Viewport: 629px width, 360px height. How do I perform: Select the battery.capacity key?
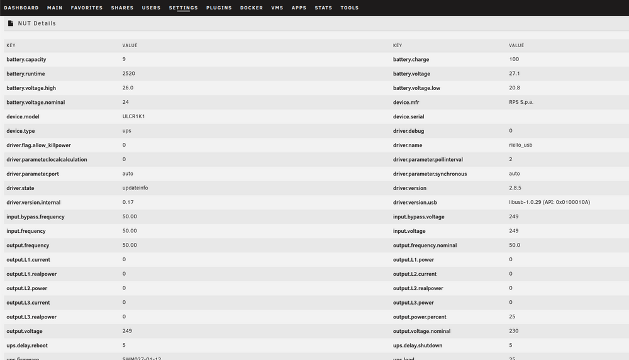[x=26, y=59]
